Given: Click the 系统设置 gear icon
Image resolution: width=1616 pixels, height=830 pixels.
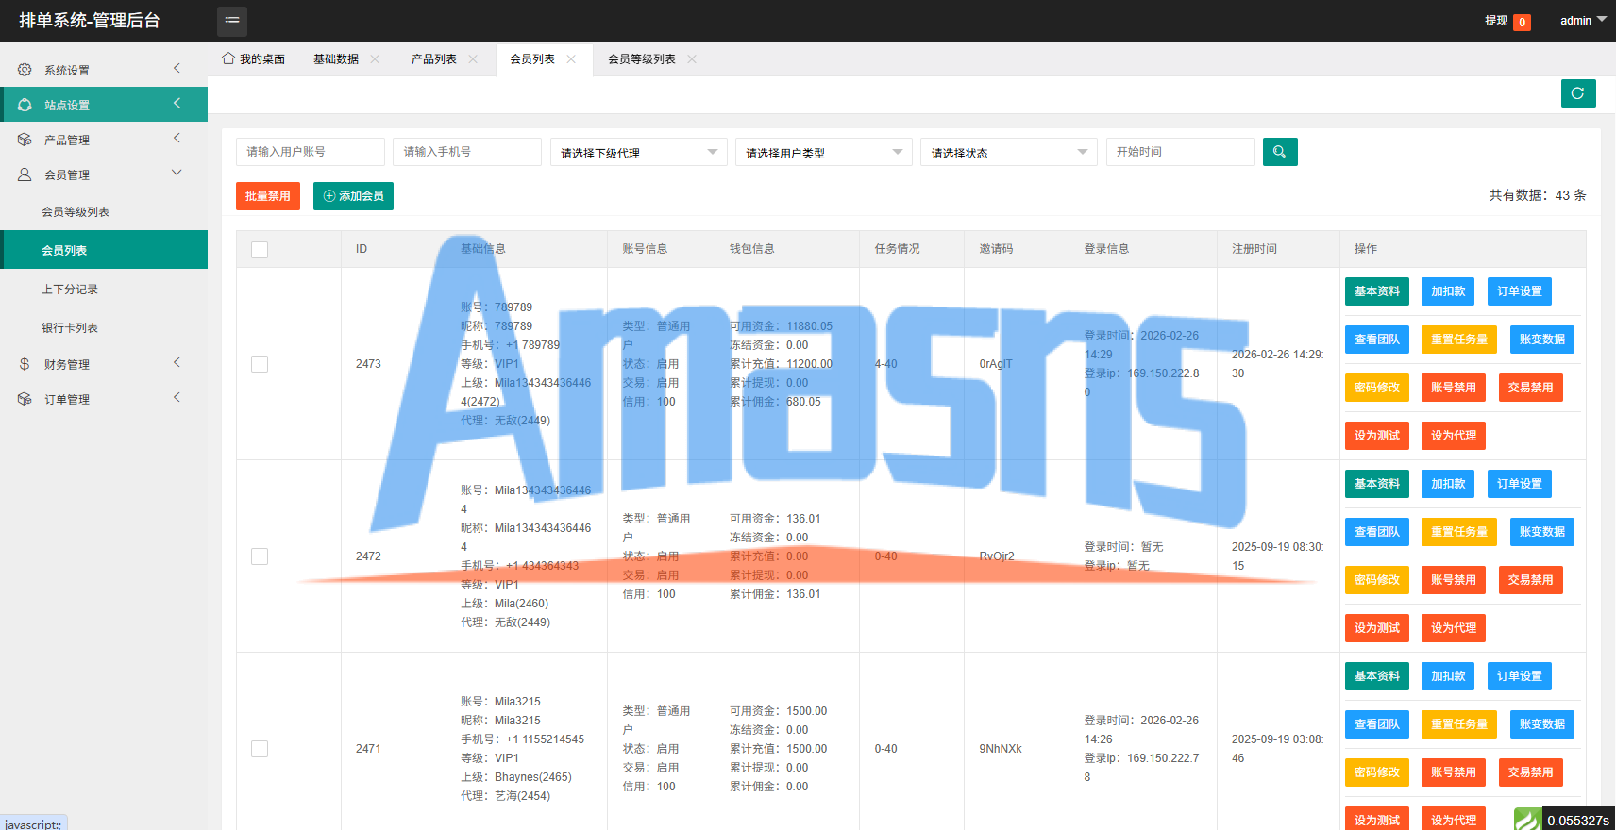Looking at the screenshot, I should [25, 70].
